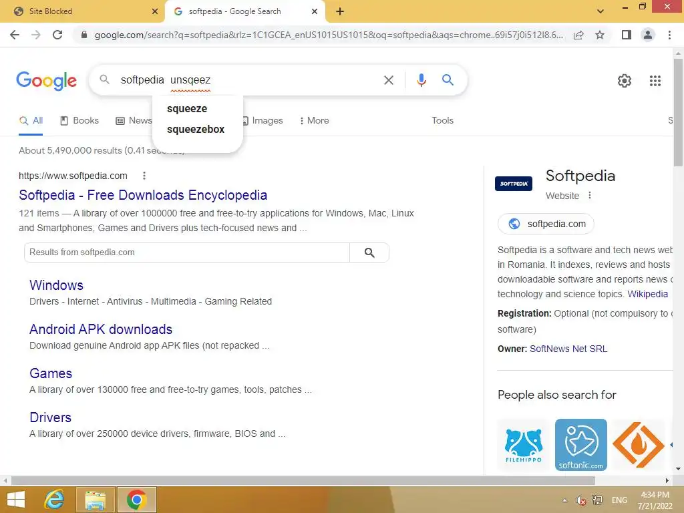This screenshot has width=684, height=513.
Task: Click the horizontal scrollbar
Action: (303, 481)
